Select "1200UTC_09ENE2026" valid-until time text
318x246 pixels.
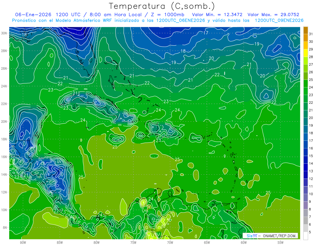tap(279, 20)
